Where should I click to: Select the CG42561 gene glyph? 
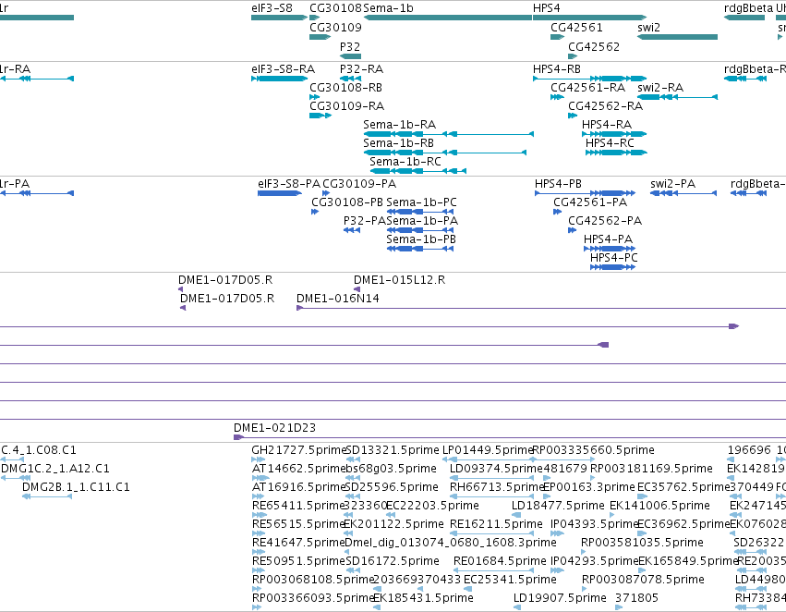pos(558,37)
